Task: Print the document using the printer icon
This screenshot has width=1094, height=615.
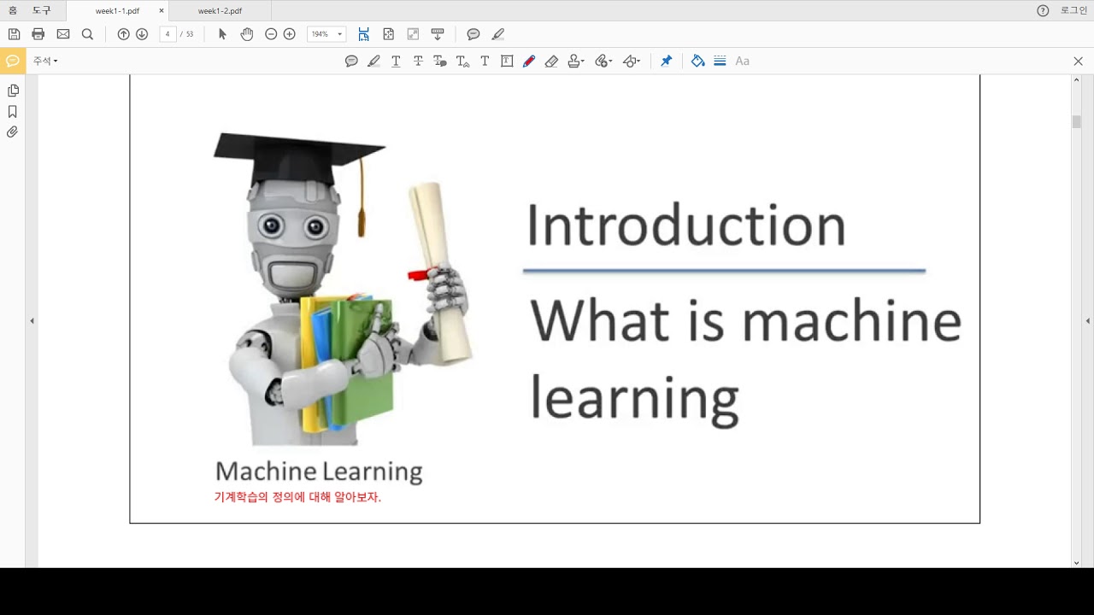Action: point(38,34)
